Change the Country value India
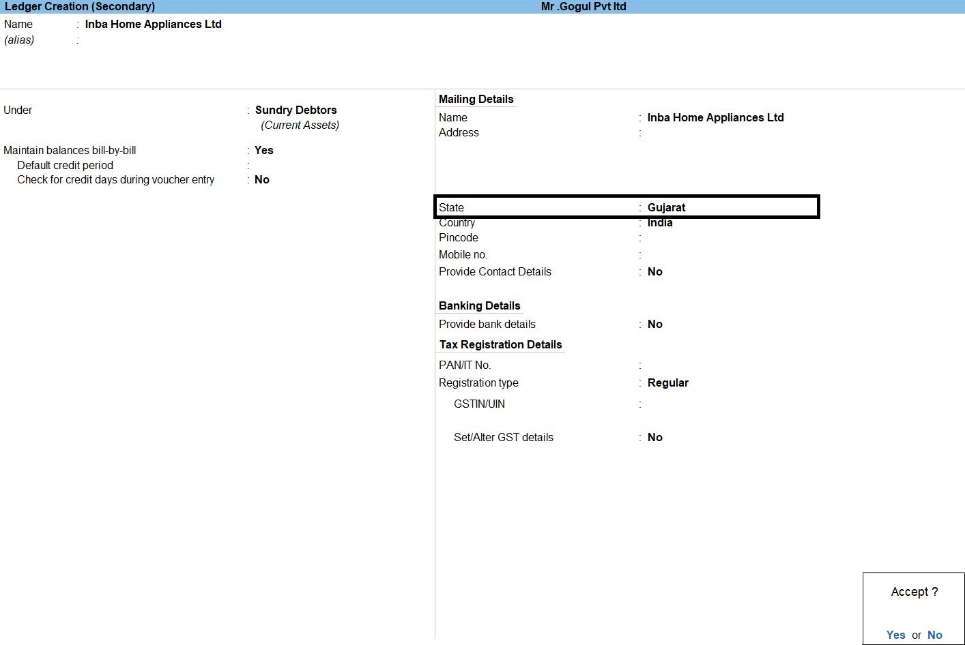This screenshot has height=645, width=965. (660, 222)
